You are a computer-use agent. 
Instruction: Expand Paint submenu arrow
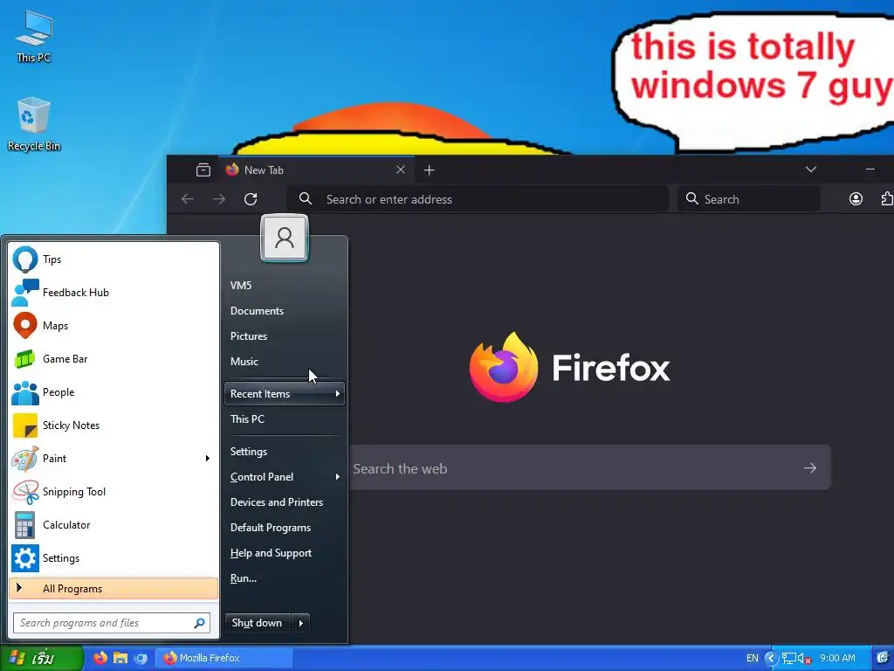[x=208, y=458]
